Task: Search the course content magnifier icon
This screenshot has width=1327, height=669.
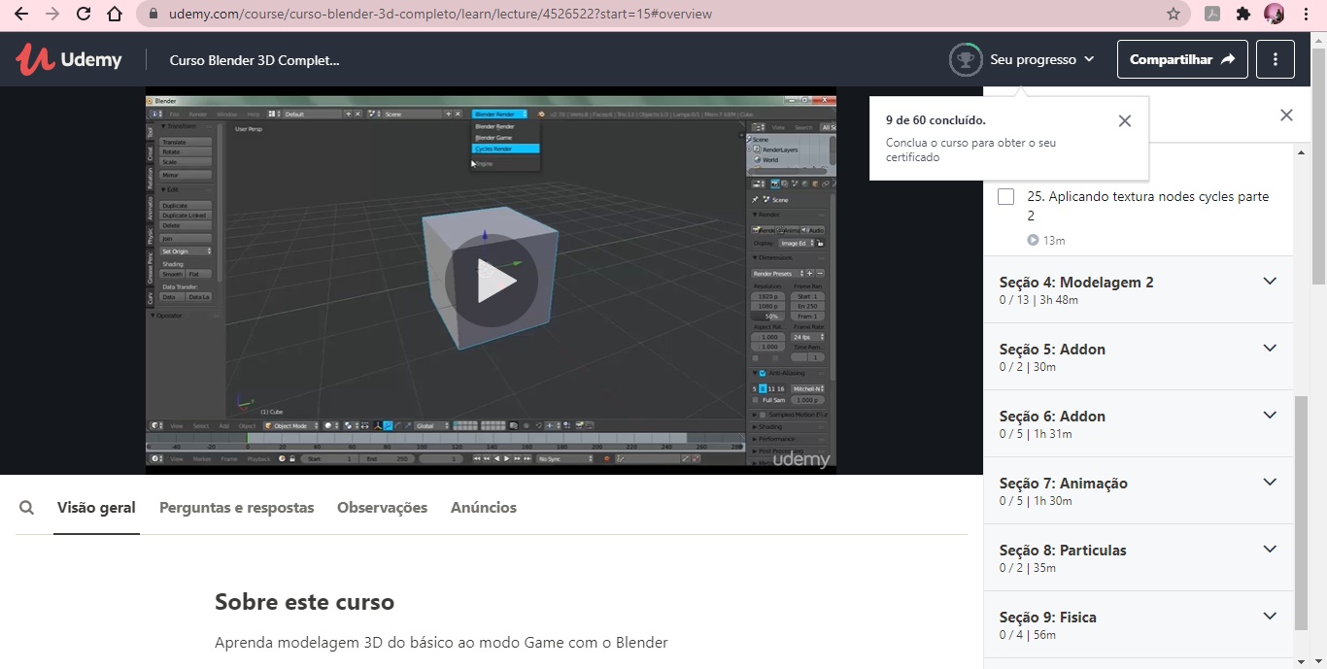Action: click(27, 507)
